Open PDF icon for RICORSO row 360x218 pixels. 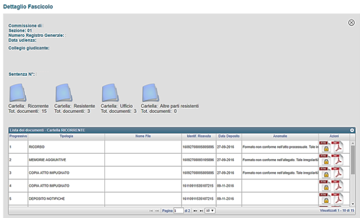click(337, 147)
